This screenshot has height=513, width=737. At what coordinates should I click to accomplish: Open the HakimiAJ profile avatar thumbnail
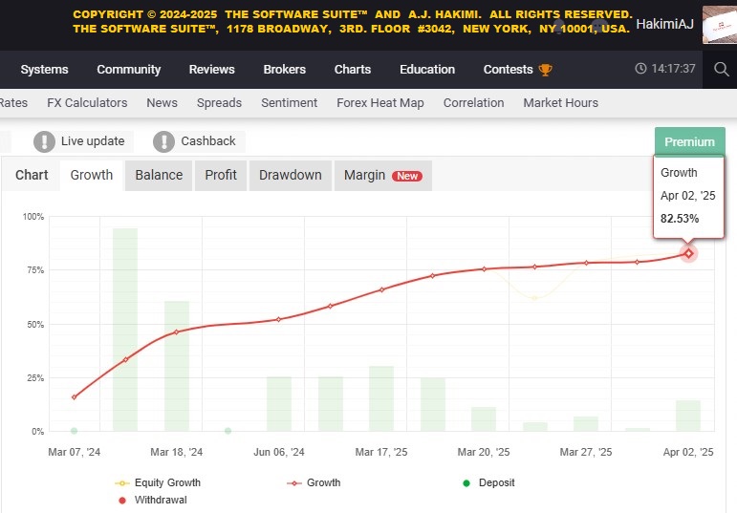(x=720, y=25)
